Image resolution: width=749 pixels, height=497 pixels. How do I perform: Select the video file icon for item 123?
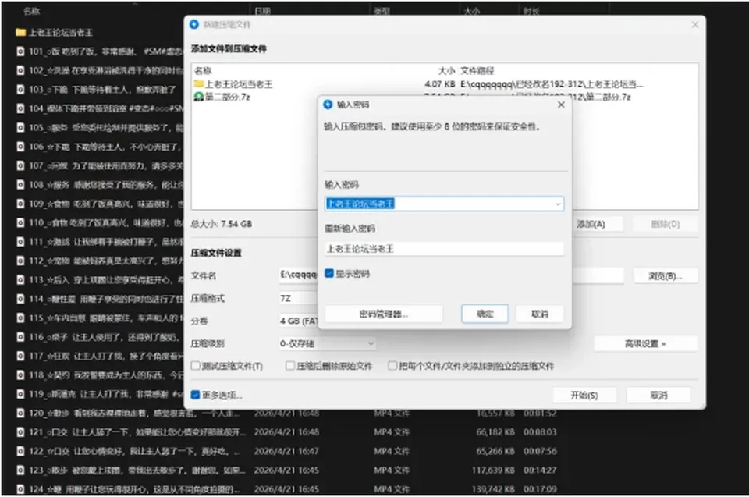pos(20,470)
